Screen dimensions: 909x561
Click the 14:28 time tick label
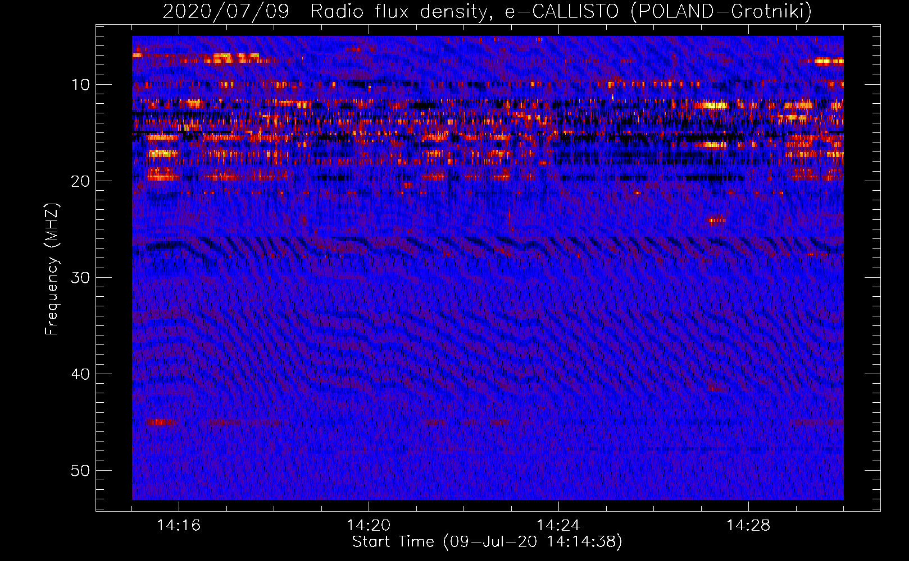748,526
